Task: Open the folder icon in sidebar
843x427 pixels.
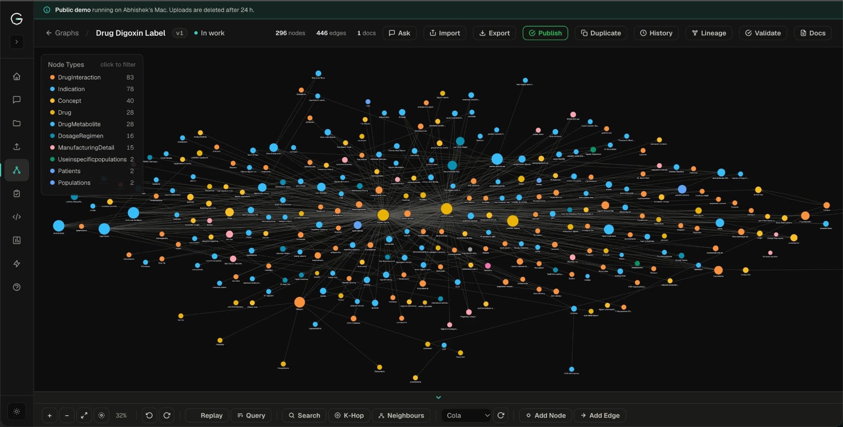Action: click(17, 123)
